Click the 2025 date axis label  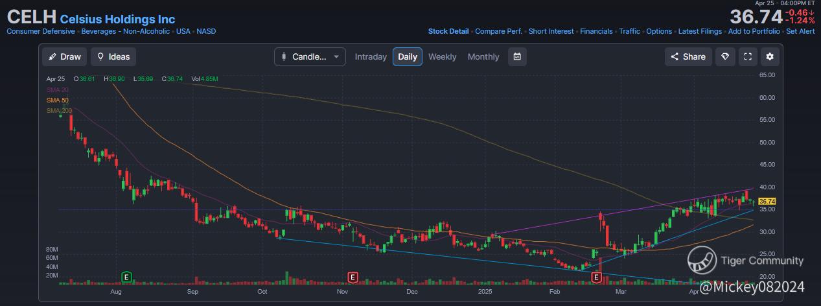487,292
